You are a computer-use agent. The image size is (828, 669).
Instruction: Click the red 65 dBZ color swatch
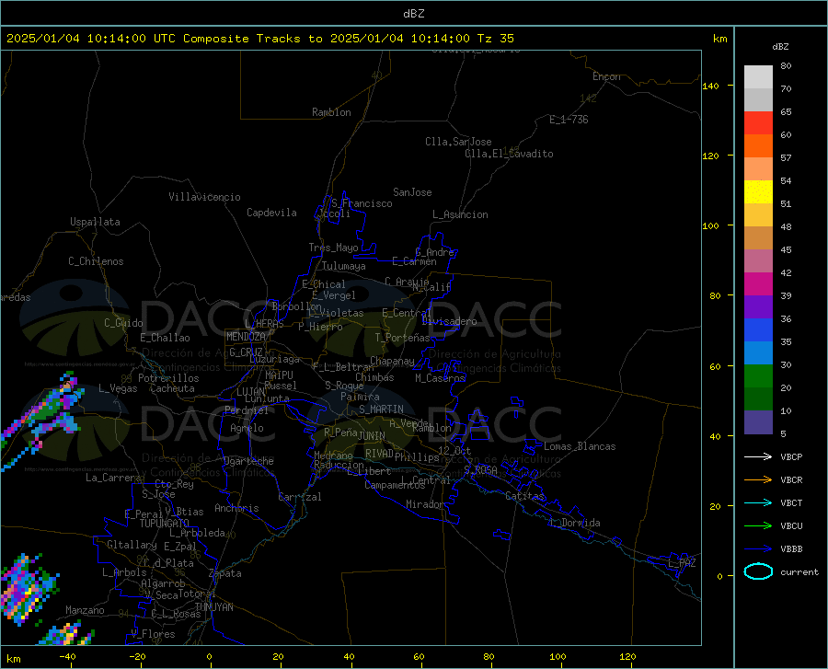[x=758, y=122]
